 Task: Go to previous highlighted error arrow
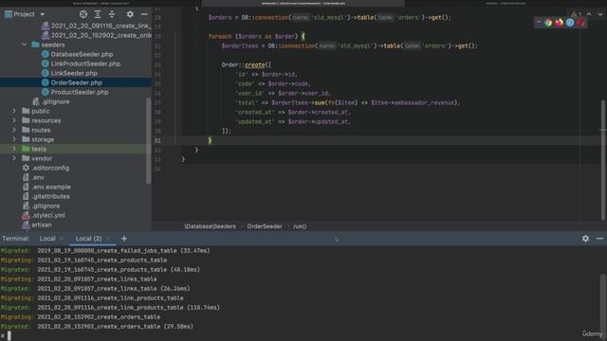589,14
